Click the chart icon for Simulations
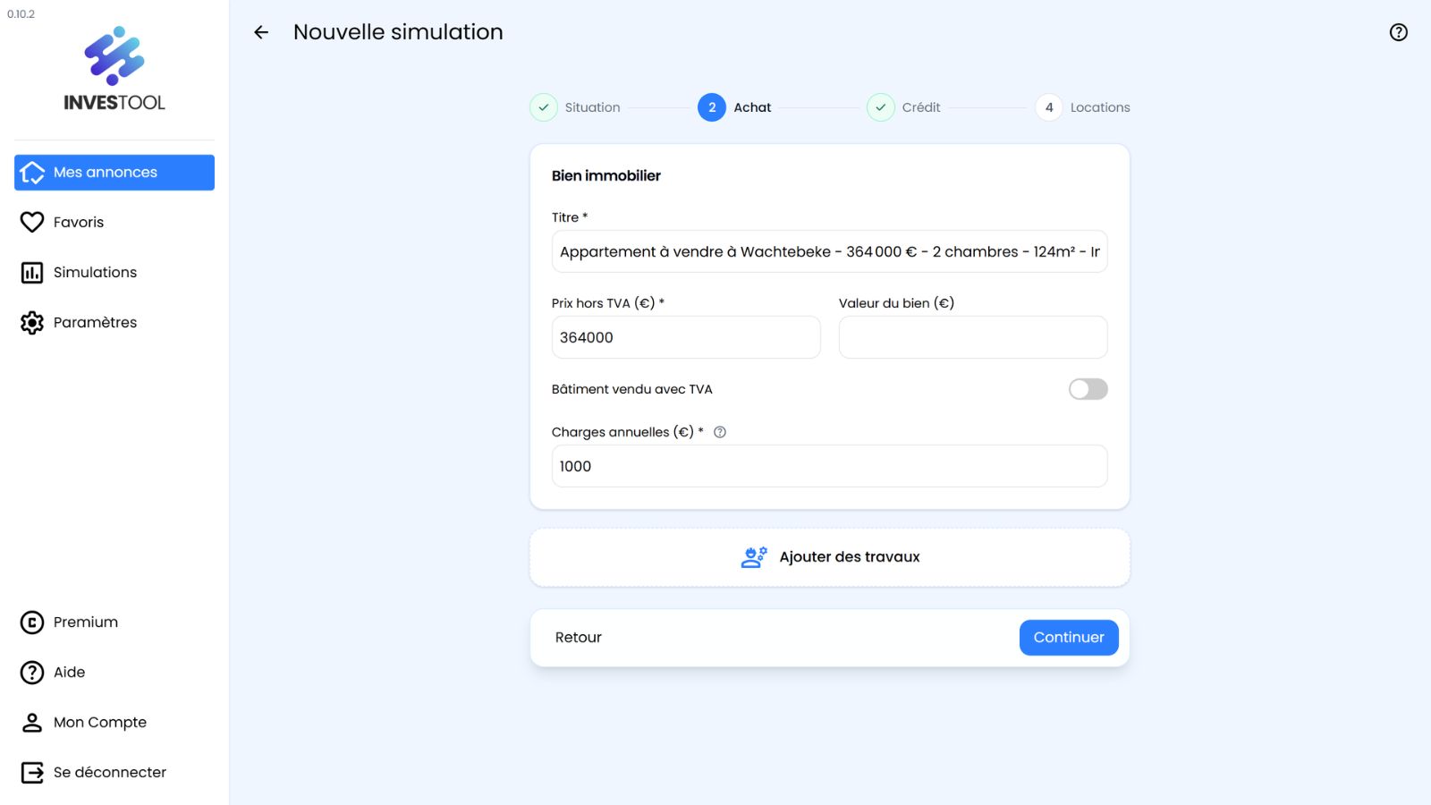This screenshot has width=1431, height=805. [32, 273]
